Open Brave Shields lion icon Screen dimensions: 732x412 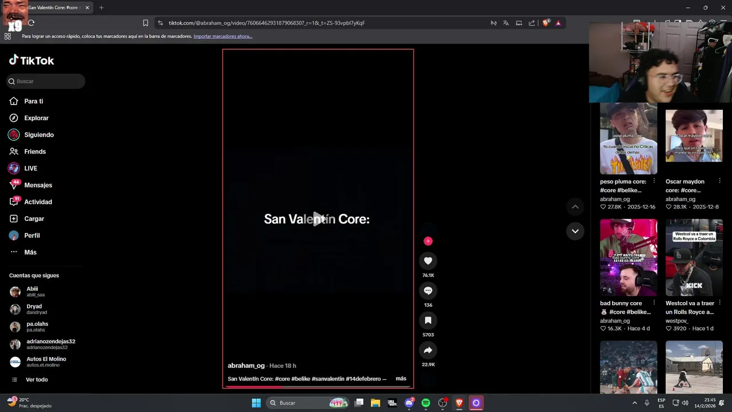[546, 23]
